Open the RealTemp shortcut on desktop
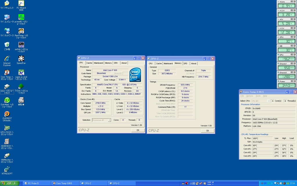The height and width of the screenshot is (186, 297). click(x=21, y=31)
